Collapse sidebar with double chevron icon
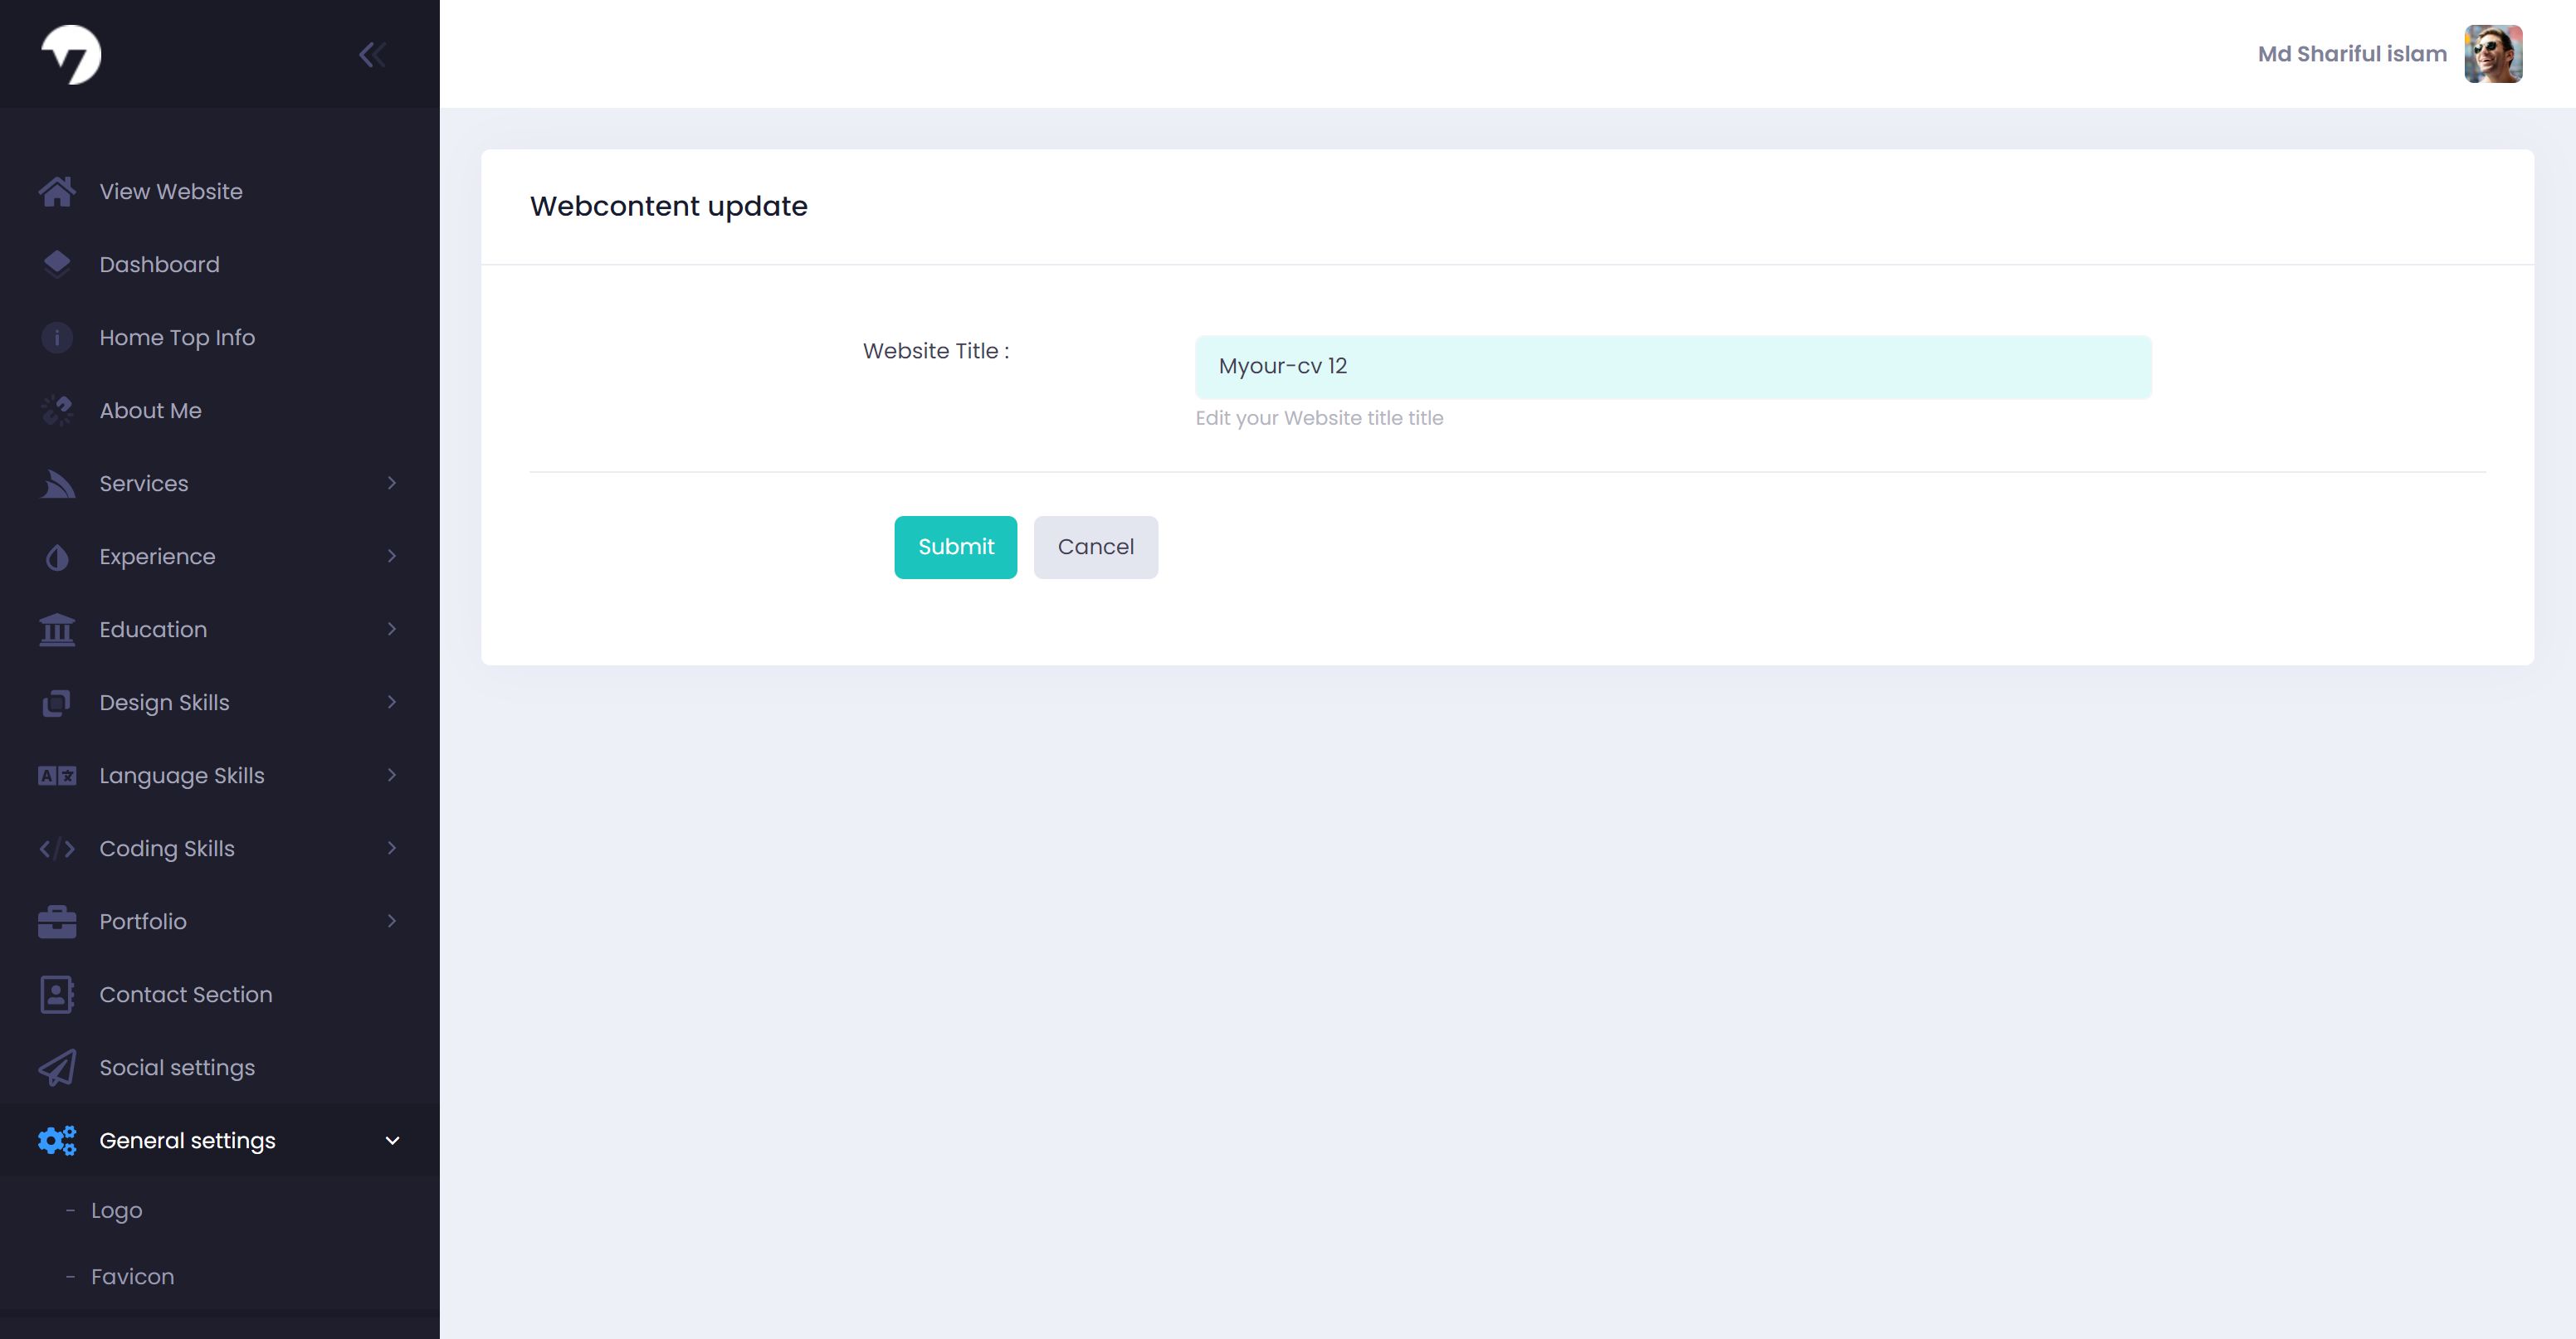The height and width of the screenshot is (1339, 2576). click(372, 55)
